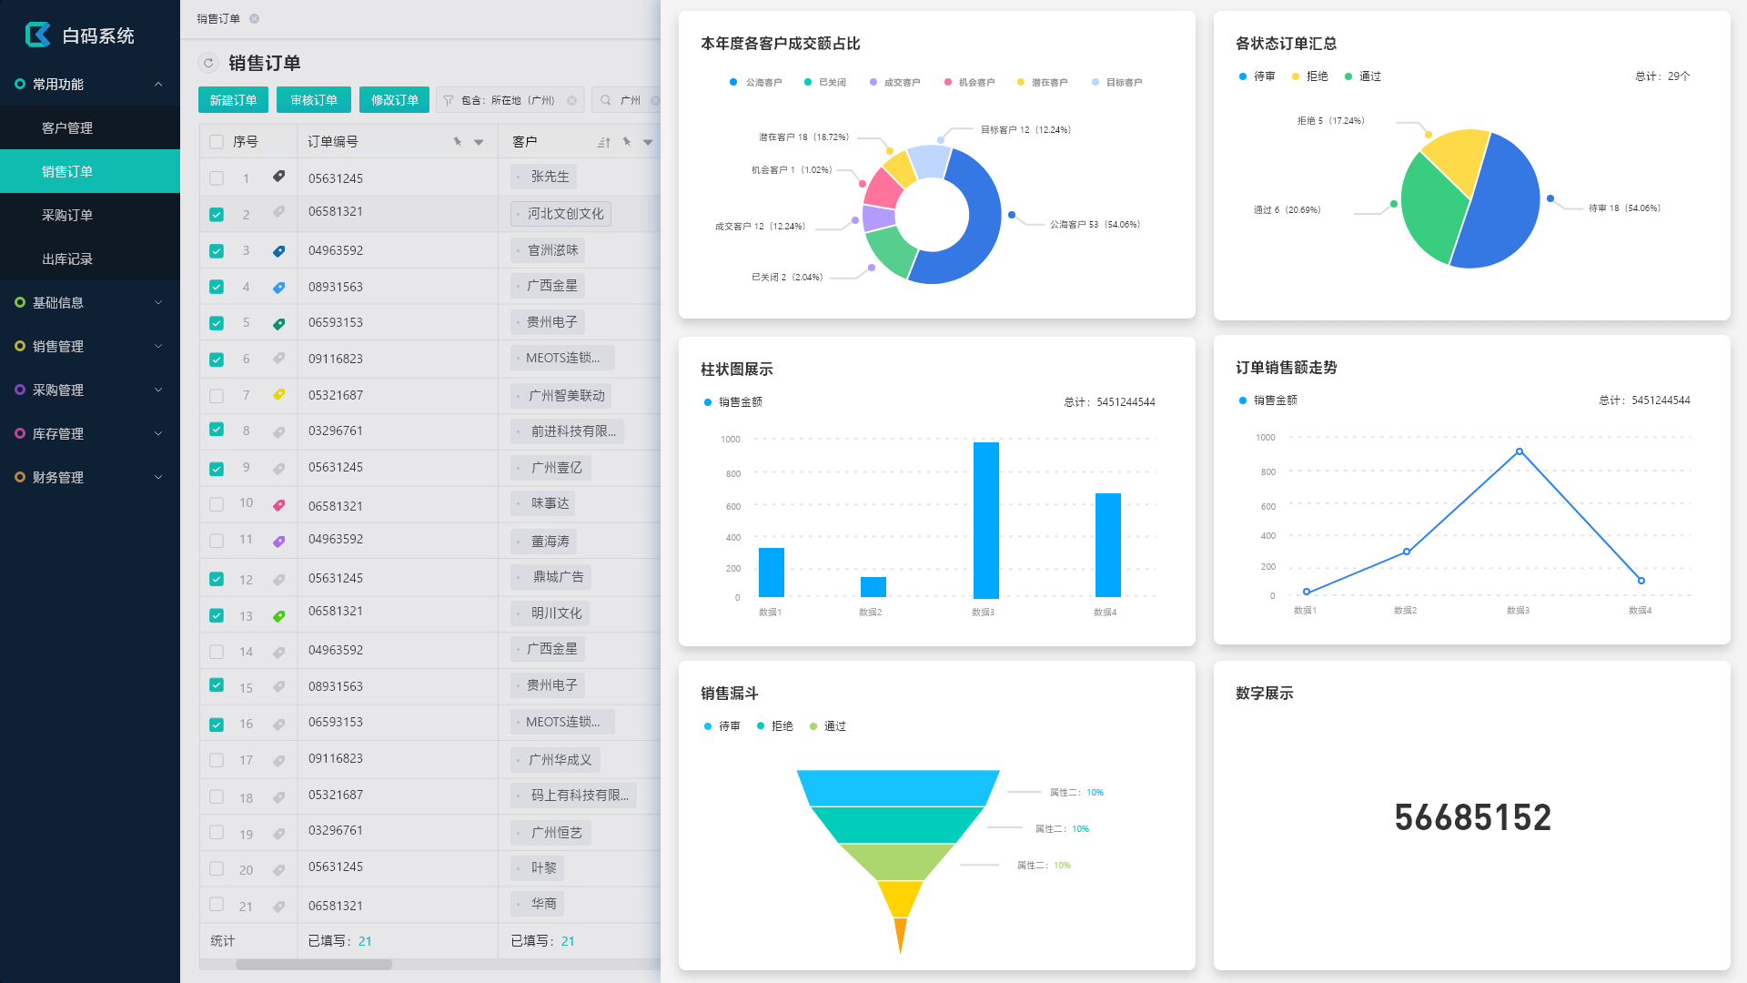Click the purple tag in row 11

point(279,542)
